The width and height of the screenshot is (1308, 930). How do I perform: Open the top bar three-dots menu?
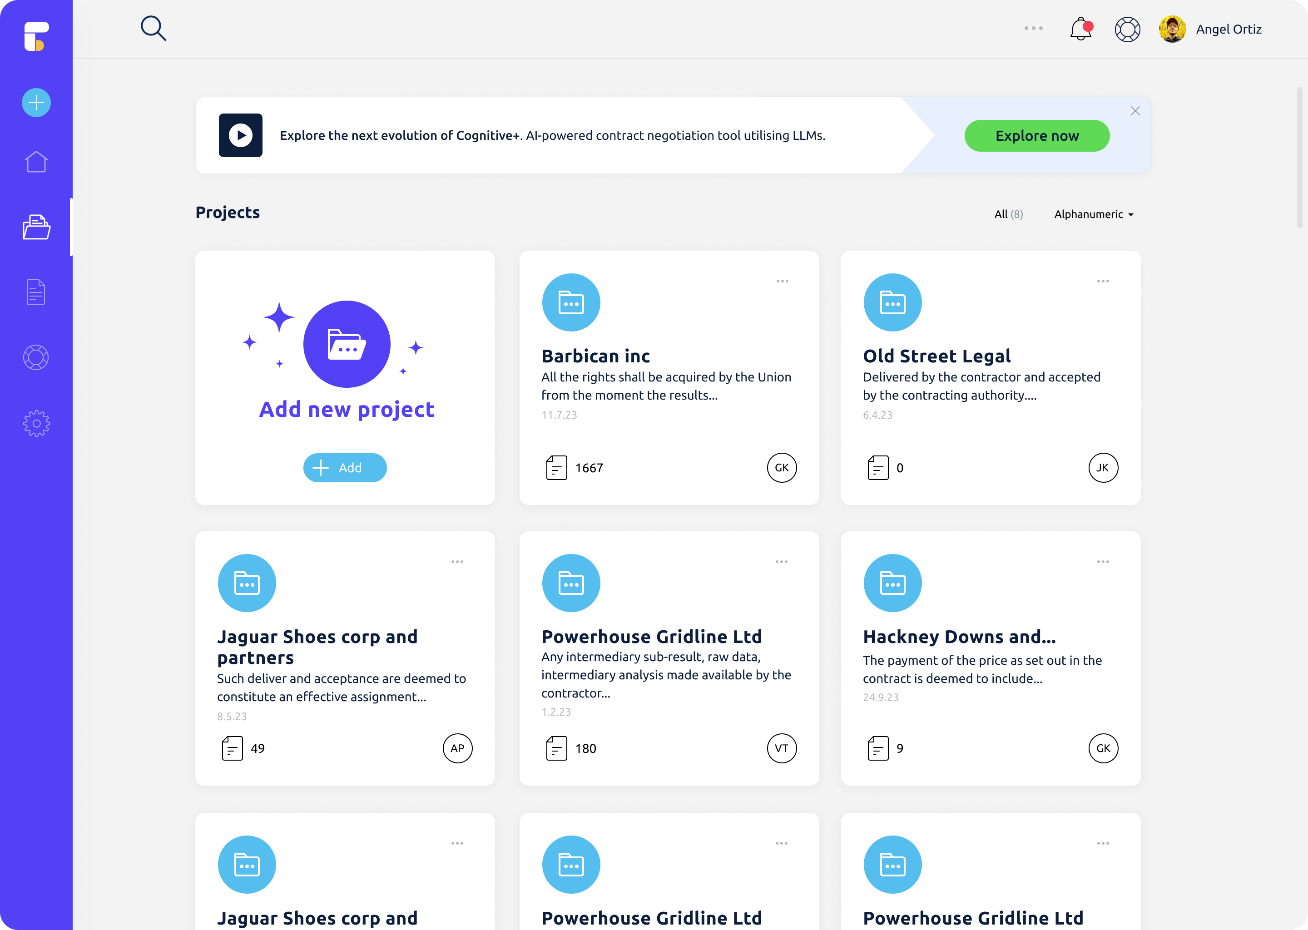click(x=1033, y=28)
